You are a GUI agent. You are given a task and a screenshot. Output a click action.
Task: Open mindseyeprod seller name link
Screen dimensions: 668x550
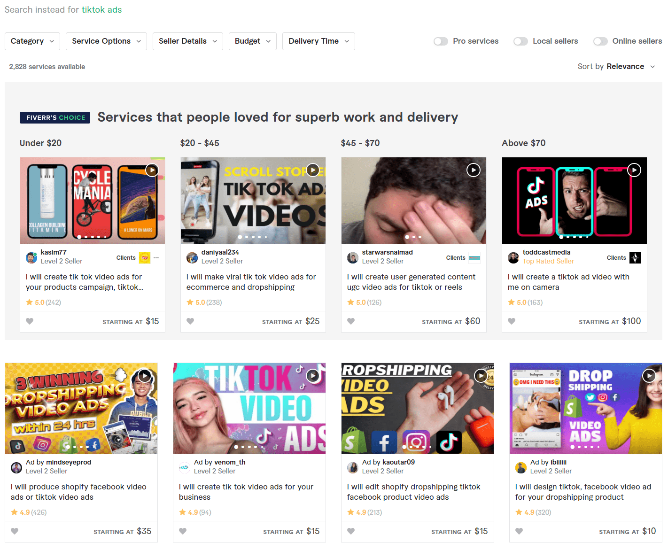point(69,463)
